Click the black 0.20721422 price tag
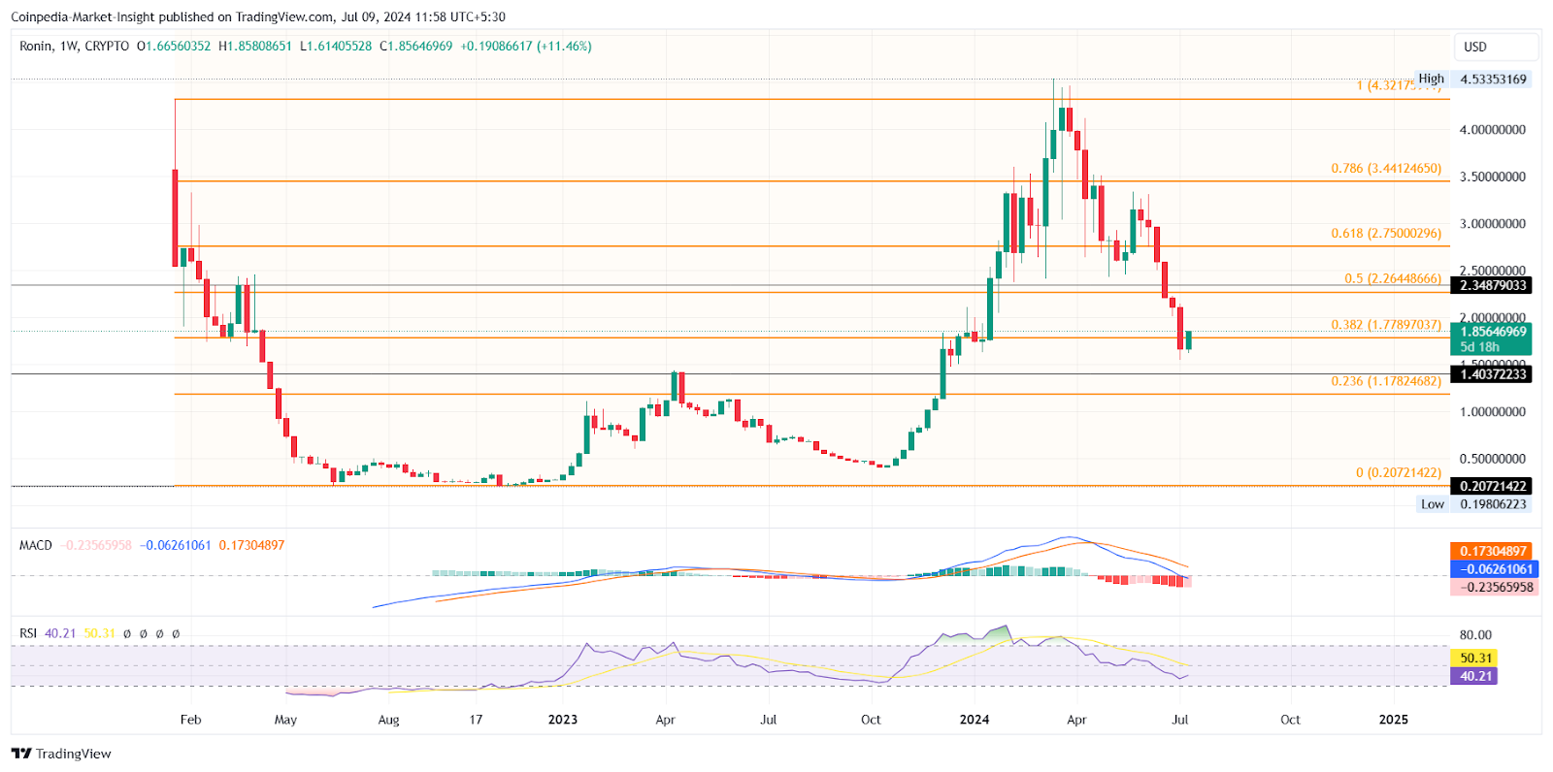The width and height of the screenshot is (1553, 772). click(x=1491, y=486)
